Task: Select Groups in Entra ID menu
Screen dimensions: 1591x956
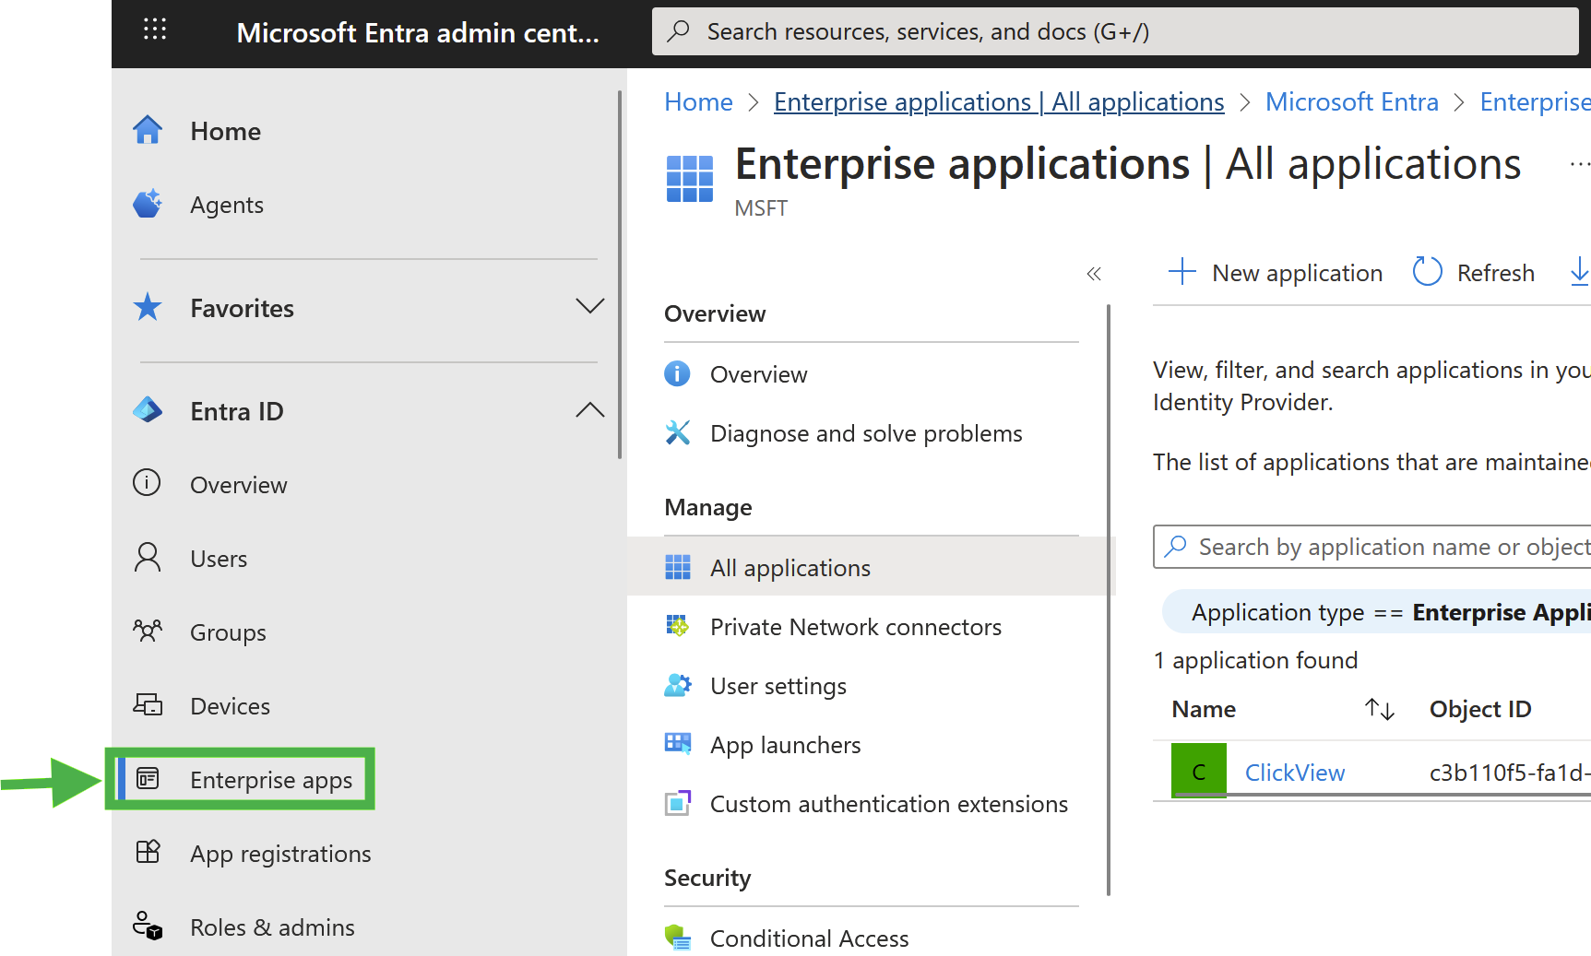Action: click(228, 632)
